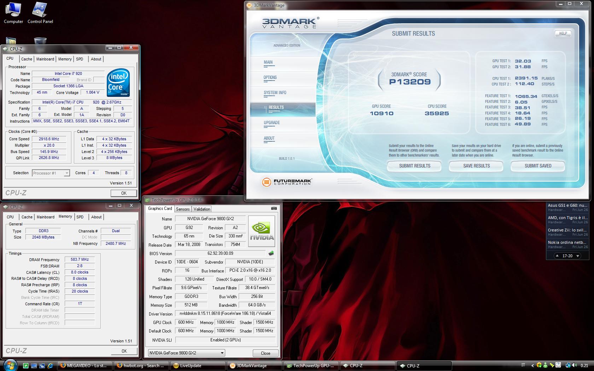This screenshot has width=594, height=371.
Task: Open Memory tab in top CPU-Z window
Action: 65,59
